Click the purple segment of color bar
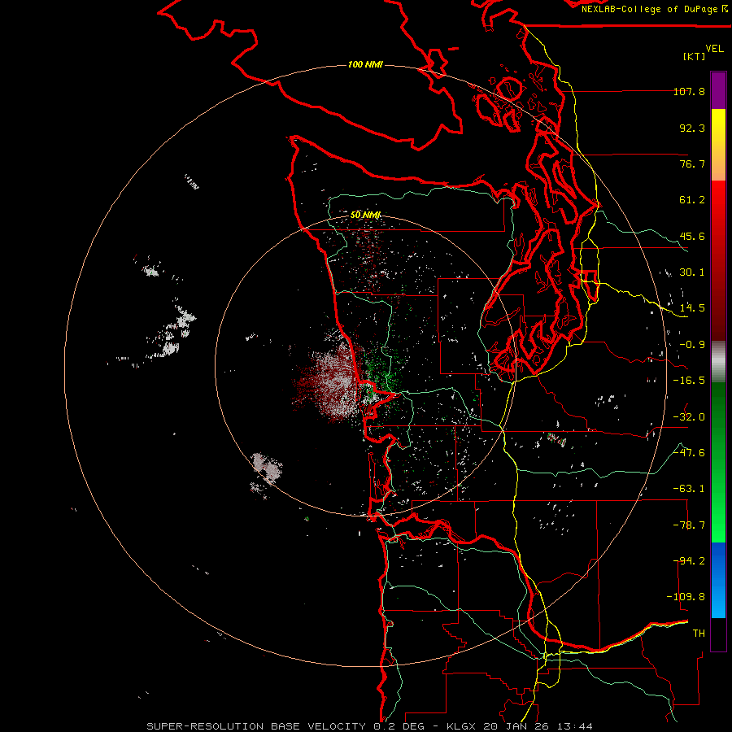 (x=718, y=91)
